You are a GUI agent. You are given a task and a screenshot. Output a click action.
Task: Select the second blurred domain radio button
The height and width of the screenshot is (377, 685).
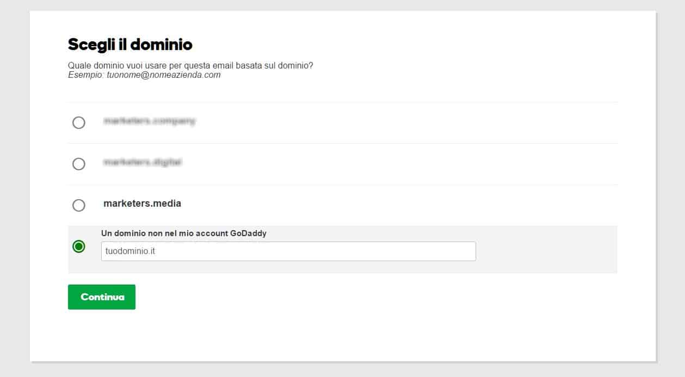coord(79,164)
